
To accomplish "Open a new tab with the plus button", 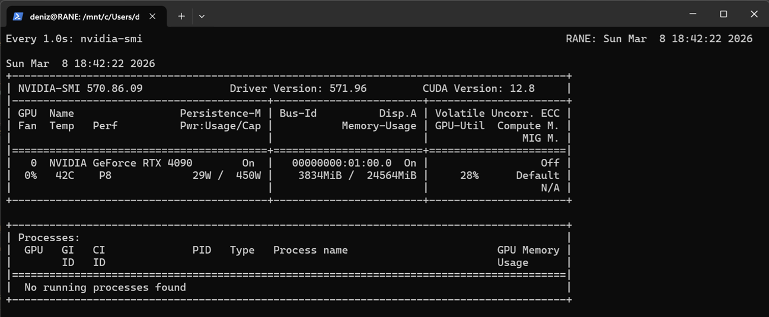I will point(181,16).
